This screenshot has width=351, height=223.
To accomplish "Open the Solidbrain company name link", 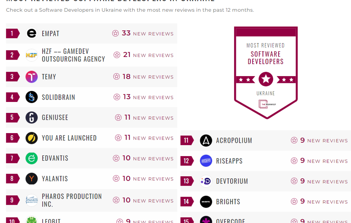I will [x=58, y=97].
